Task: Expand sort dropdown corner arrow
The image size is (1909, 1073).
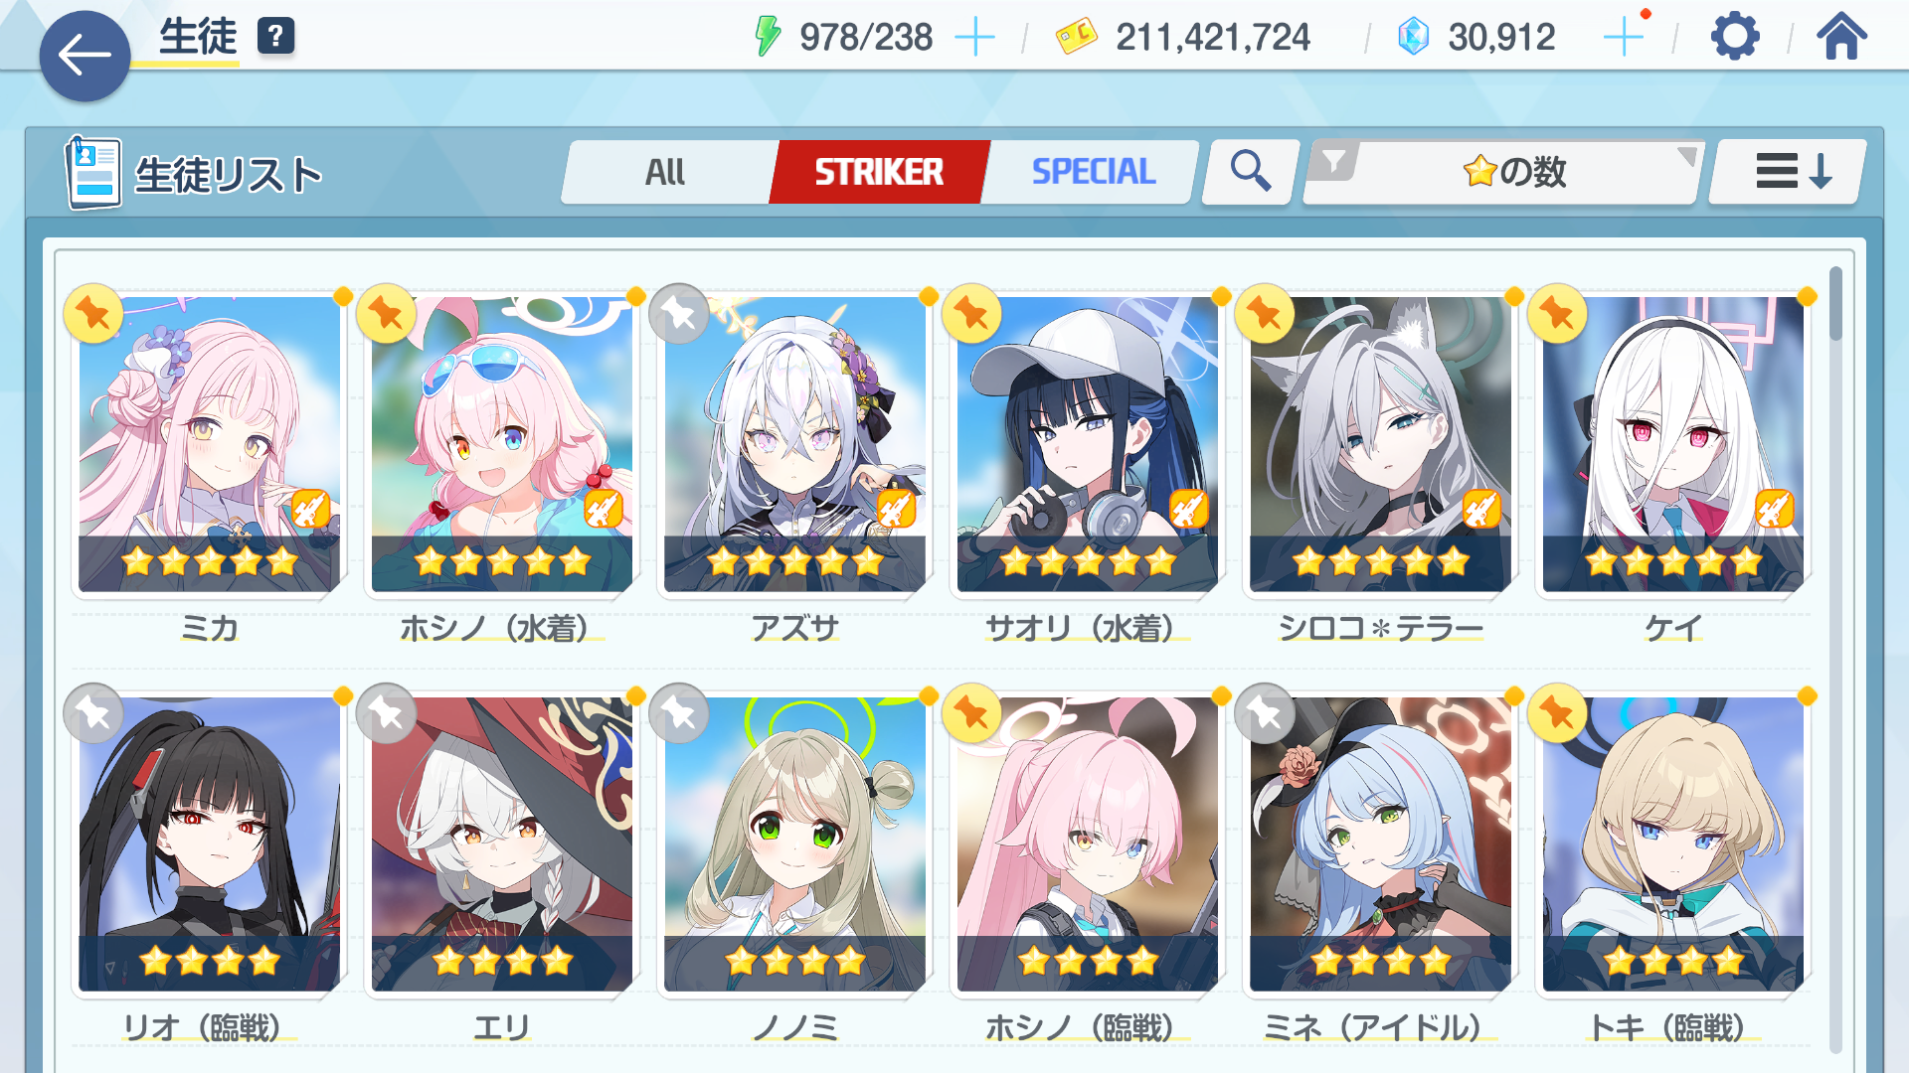Action: click(x=1686, y=156)
